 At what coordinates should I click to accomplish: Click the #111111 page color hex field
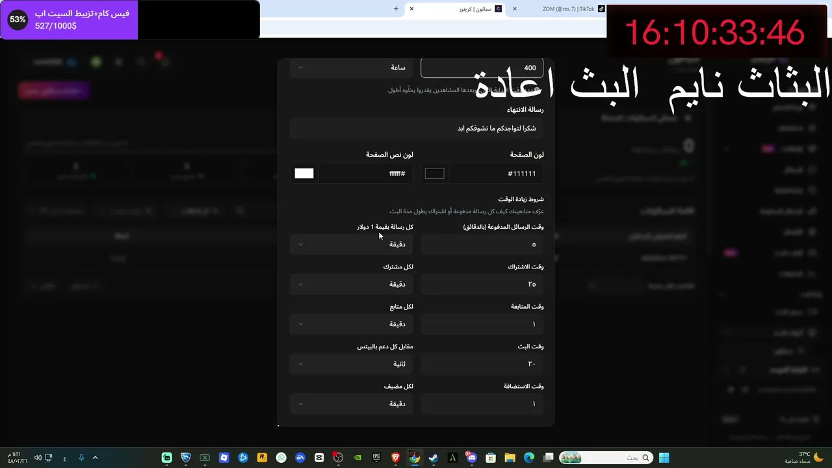495,174
